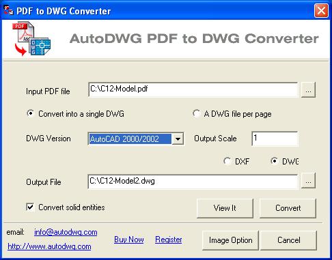Click the Input PDF file text field
The height and width of the screenshot is (260, 332).
pyautogui.click(x=193, y=89)
